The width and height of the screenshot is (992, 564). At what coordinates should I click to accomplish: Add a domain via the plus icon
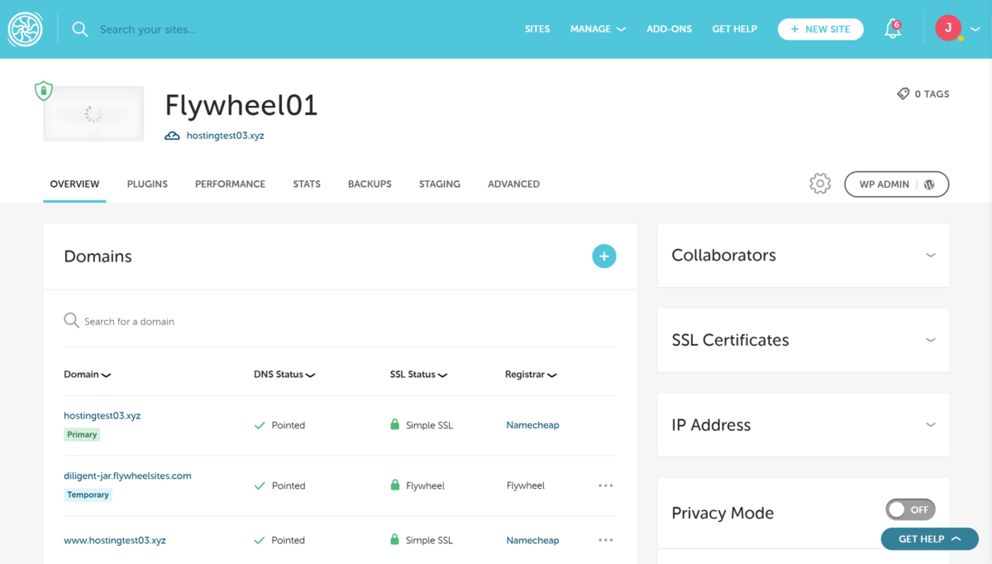[603, 256]
